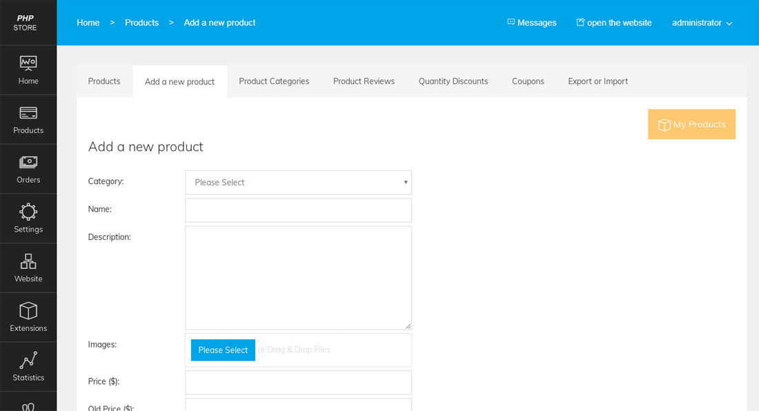Open the Category dropdown to pick a category
Screen dimensions: 759x411
298,182
